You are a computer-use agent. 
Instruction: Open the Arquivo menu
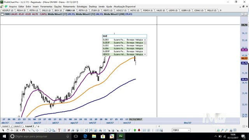pyautogui.click(x=13, y=7)
